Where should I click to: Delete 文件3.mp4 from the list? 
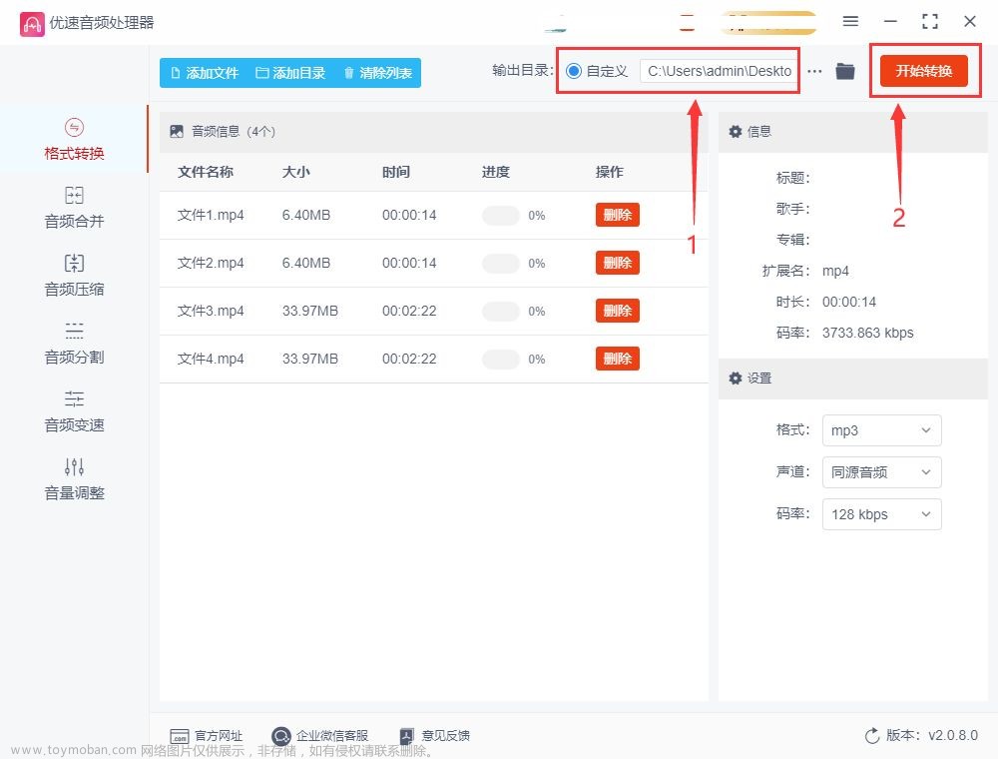tap(618, 311)
